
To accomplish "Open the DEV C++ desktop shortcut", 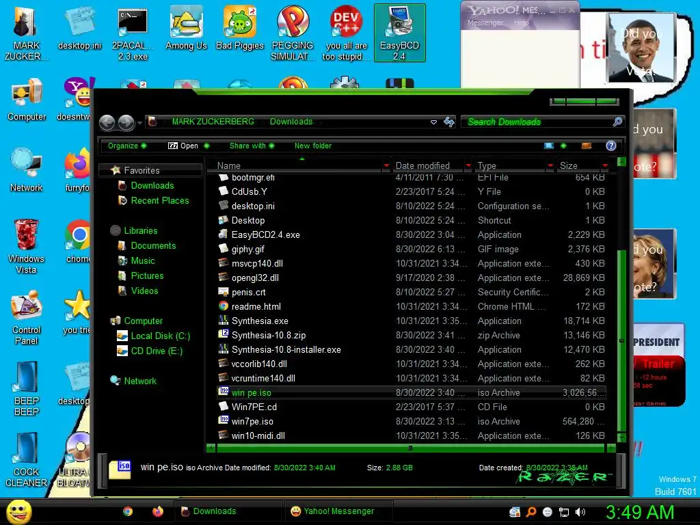I will pos(346,33).
